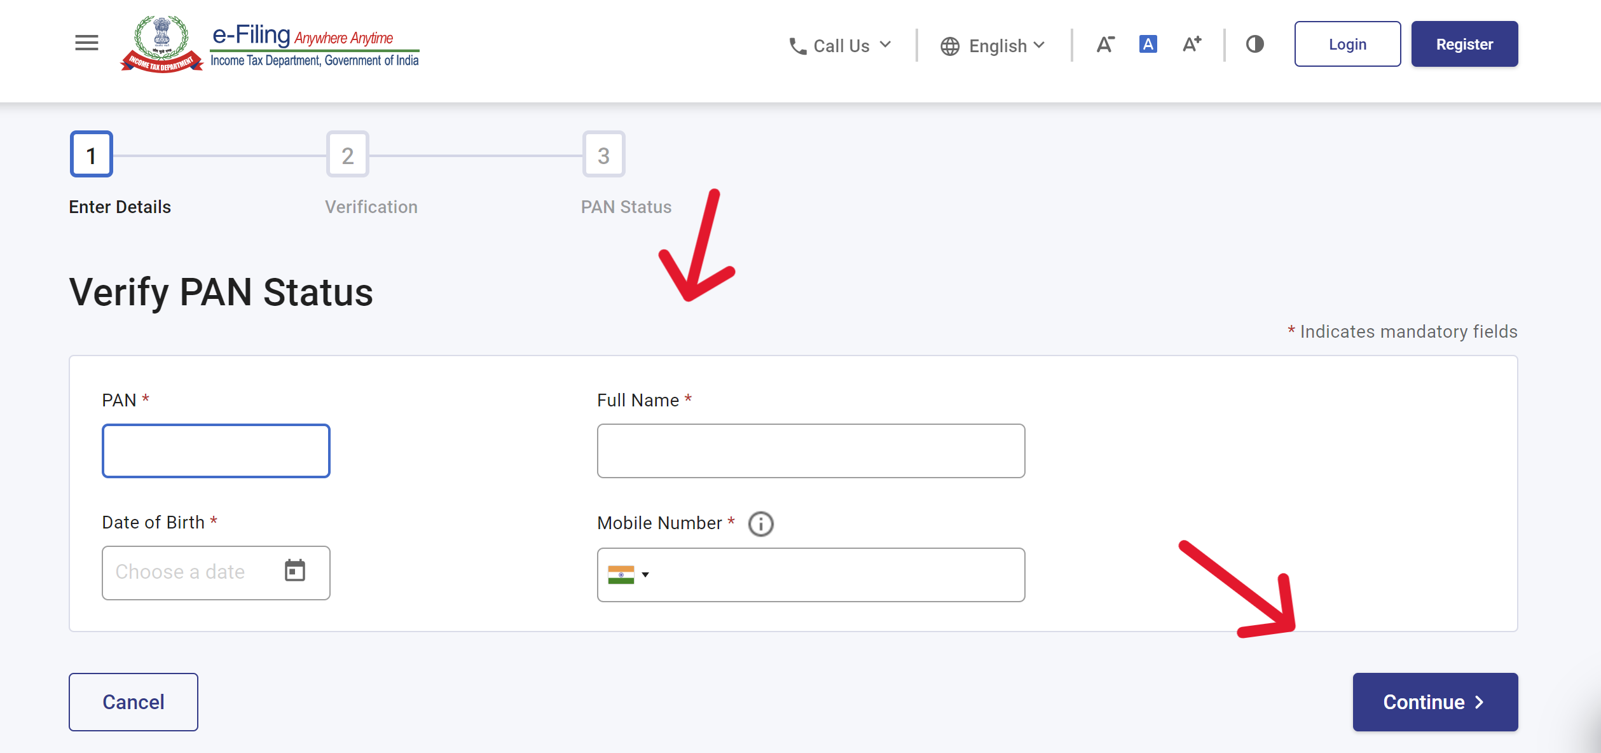Click the info icon next to Mobile Number
Screen dimensions: 1601x753
pos(760,523)
